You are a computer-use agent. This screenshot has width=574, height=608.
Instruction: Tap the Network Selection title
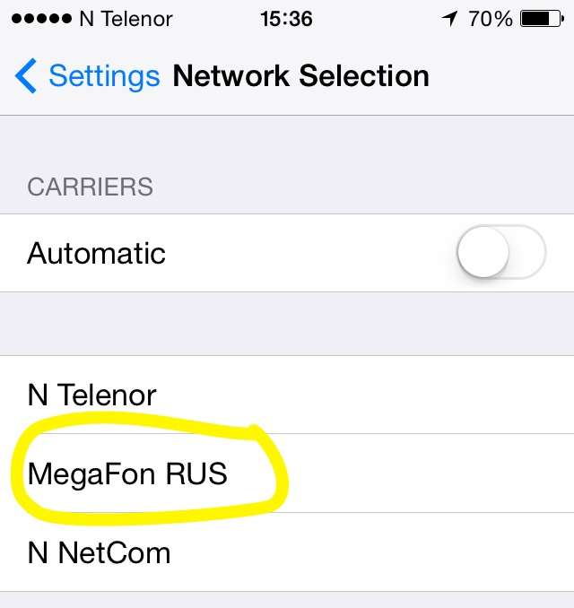(301, 76)
